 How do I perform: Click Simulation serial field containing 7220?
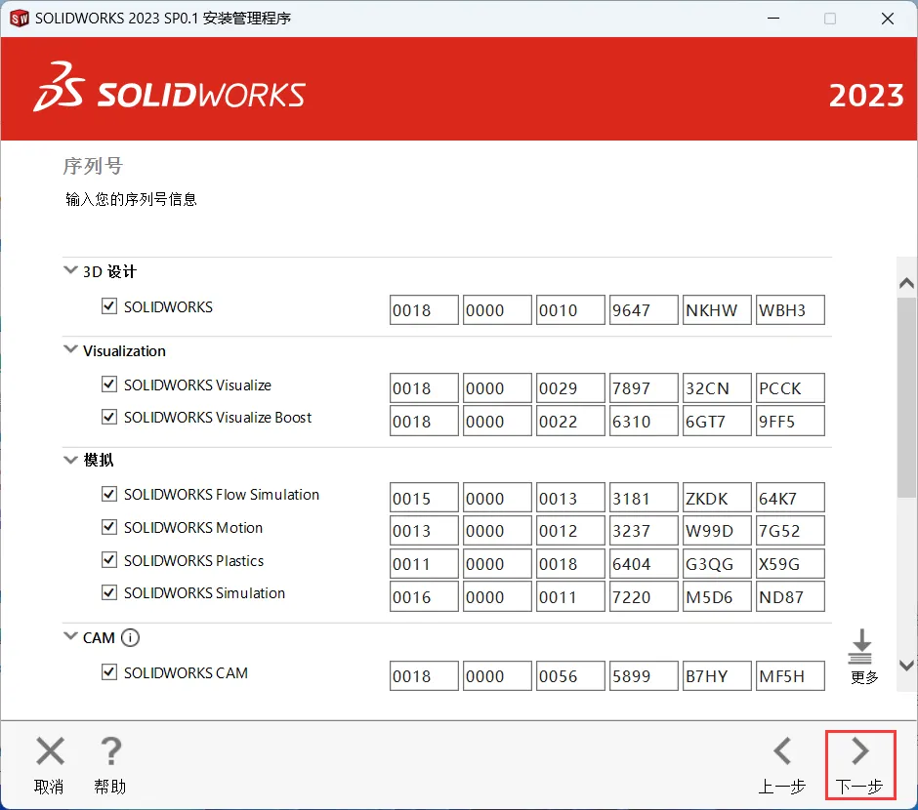(644, 596)
